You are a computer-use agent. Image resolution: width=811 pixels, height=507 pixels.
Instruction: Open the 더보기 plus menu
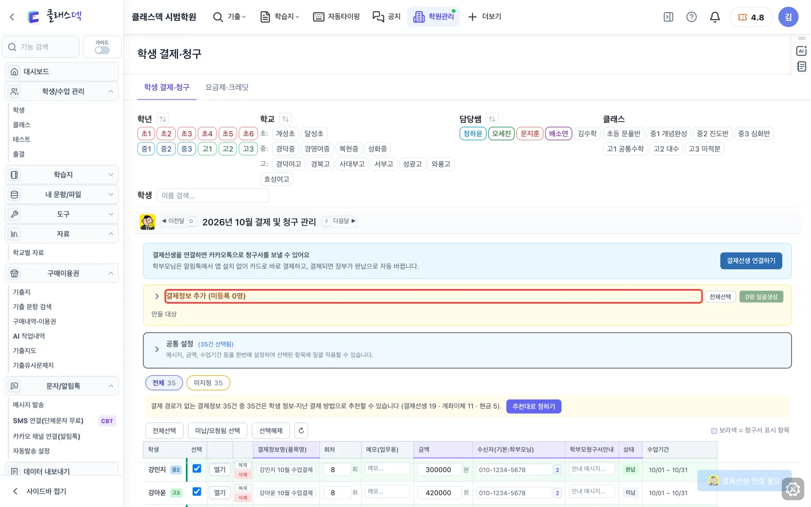[485, 17]
